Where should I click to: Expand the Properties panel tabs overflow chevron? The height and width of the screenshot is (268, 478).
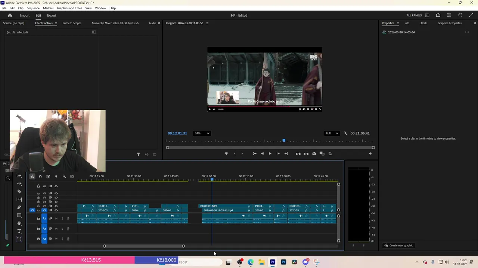point(475,23)
